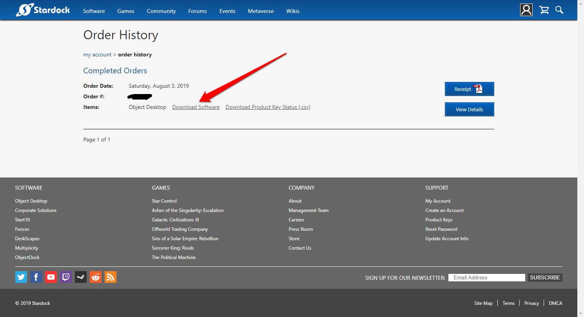Click the Download Software link
This screenshot has width=584, height=317.
(x=196, y=107)
